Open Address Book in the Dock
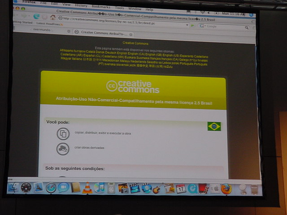 tap(75, 188)
